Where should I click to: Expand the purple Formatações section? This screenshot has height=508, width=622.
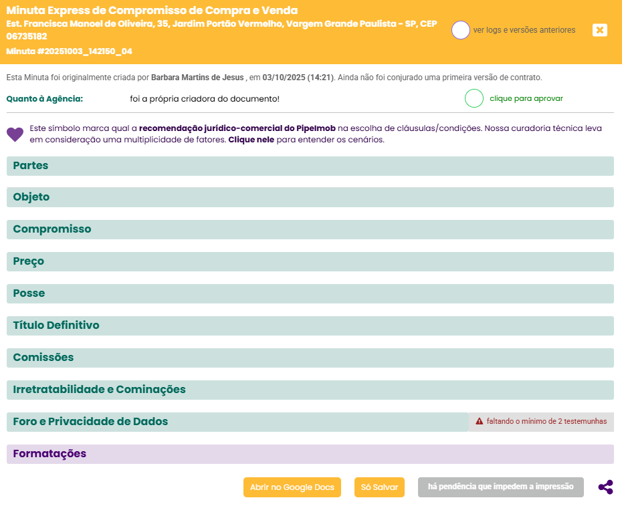point(310,454)
